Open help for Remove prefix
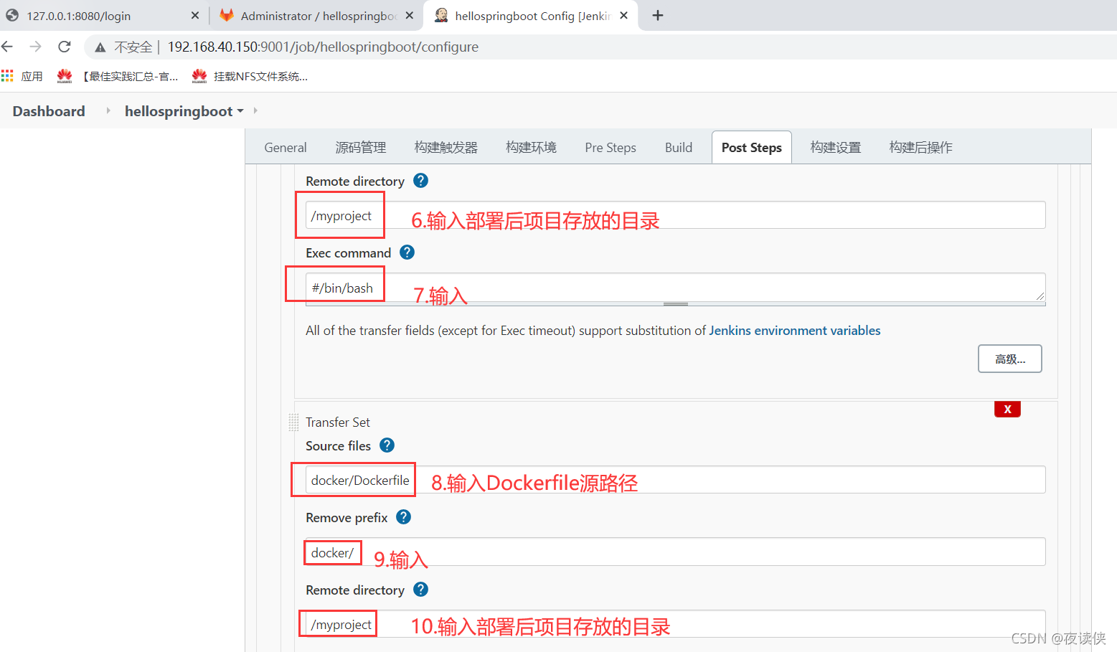 tap(404, 517)
